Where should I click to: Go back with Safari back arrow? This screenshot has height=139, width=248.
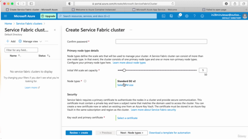point(18,3)
